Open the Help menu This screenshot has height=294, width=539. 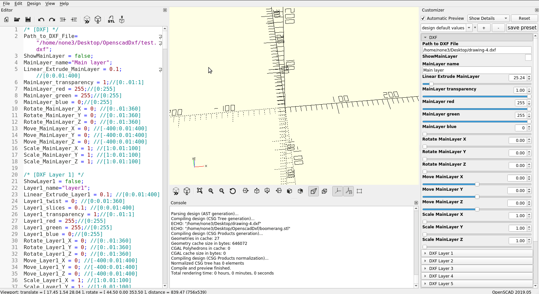pyautogui.click(x=64, y=3)
